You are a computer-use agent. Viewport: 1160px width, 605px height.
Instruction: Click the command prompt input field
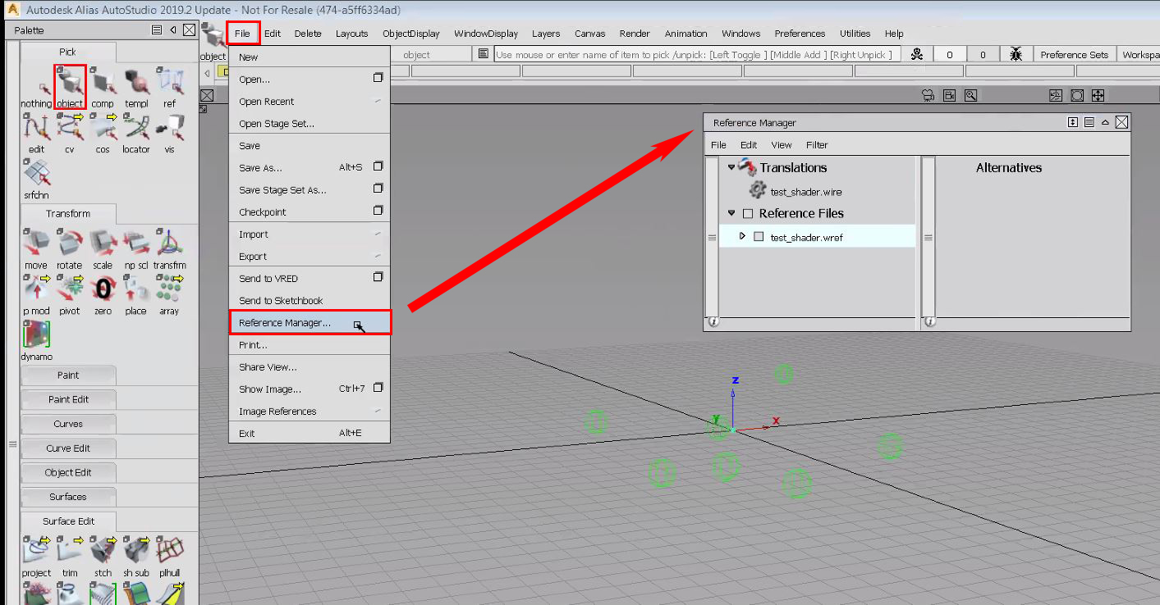tap(698, 55)
